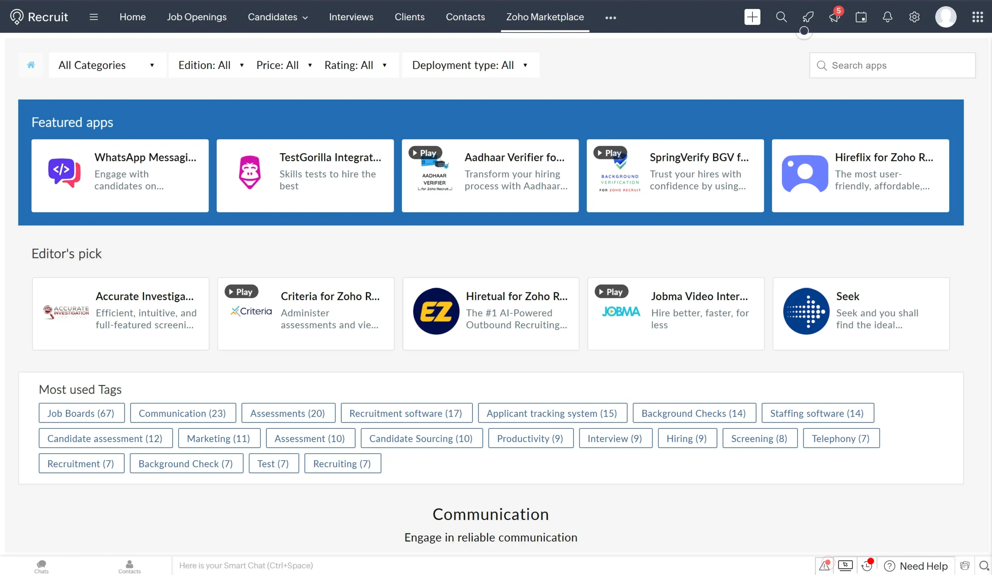Expand the Deployment type filter

coord(470,65)
